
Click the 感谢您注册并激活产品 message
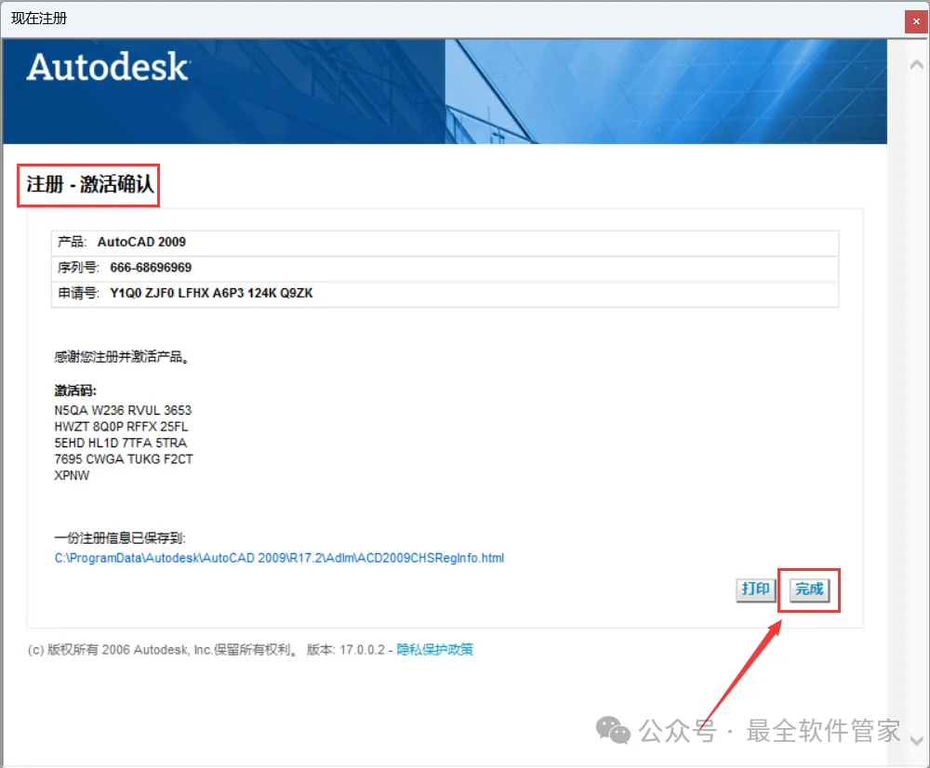click(x=122, y=357)
